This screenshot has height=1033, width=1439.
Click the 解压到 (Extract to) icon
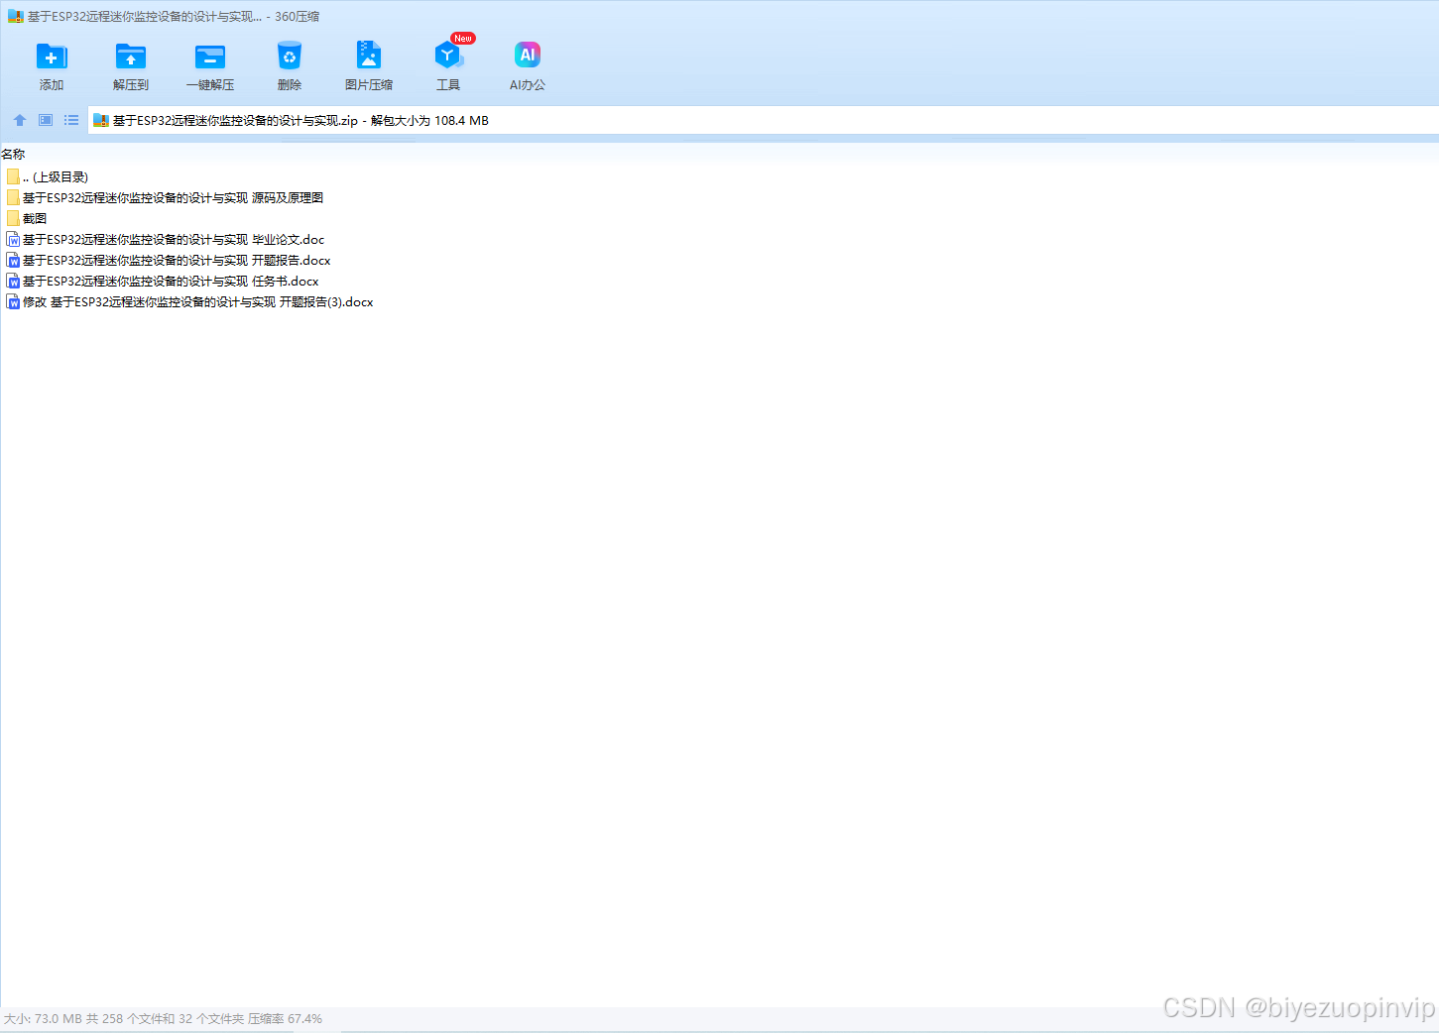pos(131,57)
